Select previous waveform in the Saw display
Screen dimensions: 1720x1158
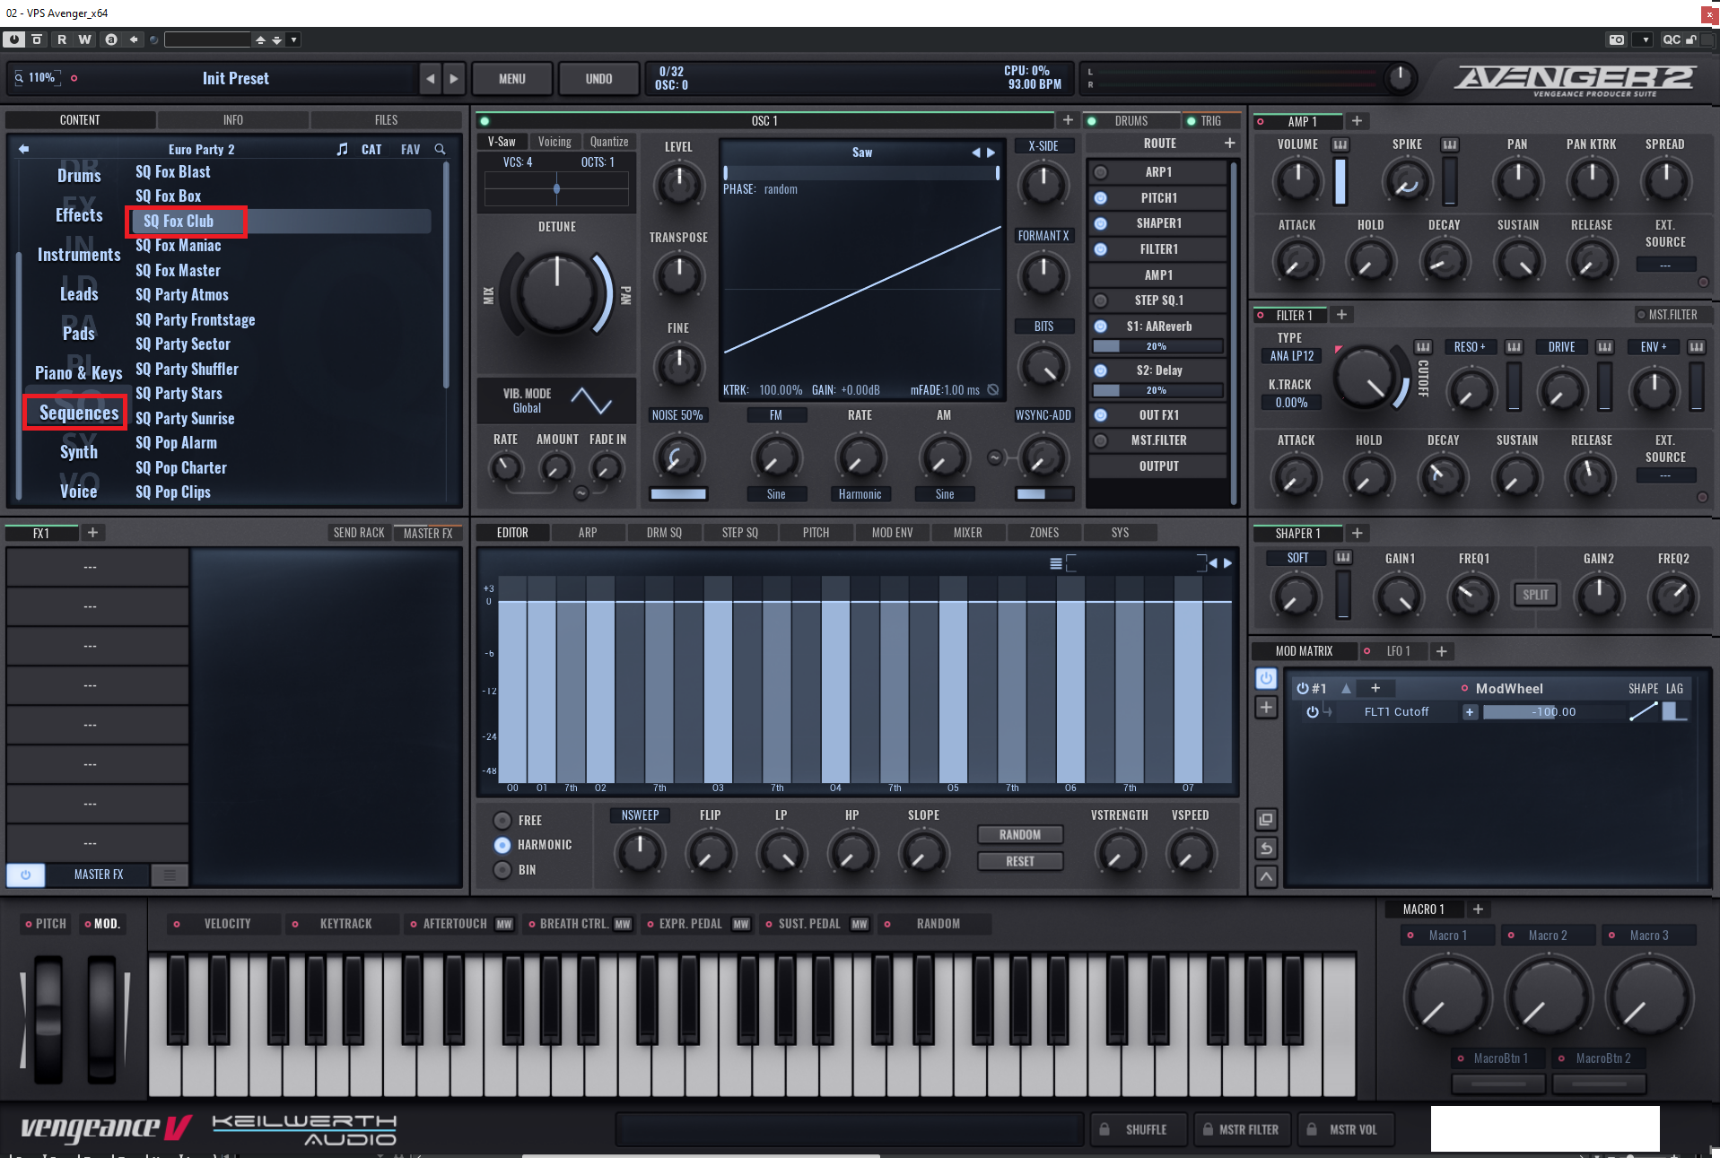(x=975, y=152)
